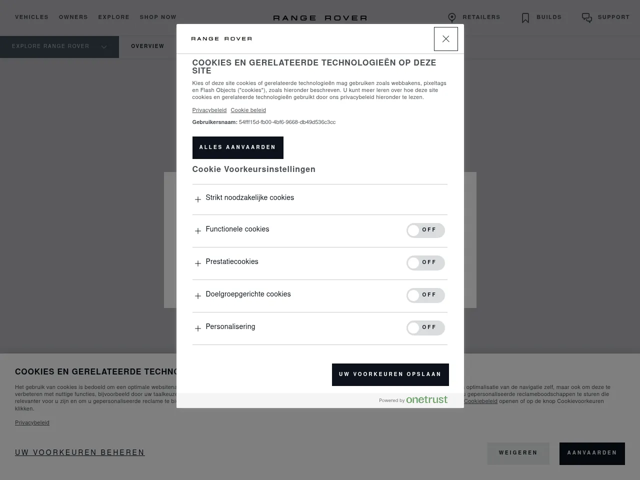Turn on Personalisering toggle
This screenshot has width=640, height=480.
point(425,328)
